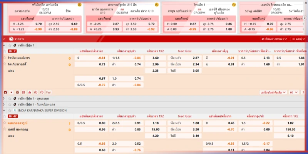308x154 pixels.
Task: Click the 0.70 handicap odds in first match card
Action: (x=38, y=24)
